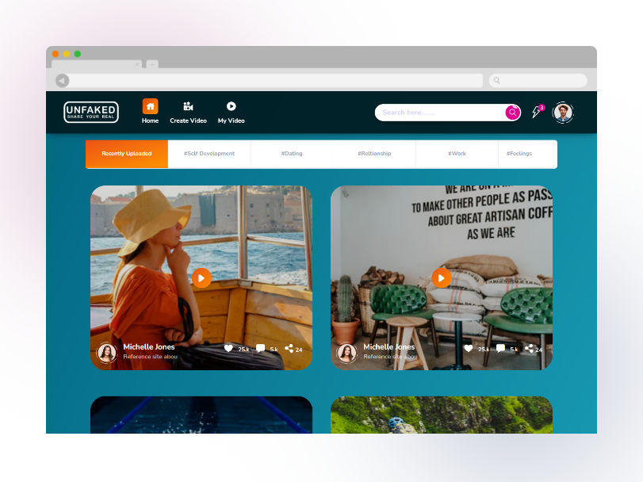Like the boat video with heart icon

point(228,348)
